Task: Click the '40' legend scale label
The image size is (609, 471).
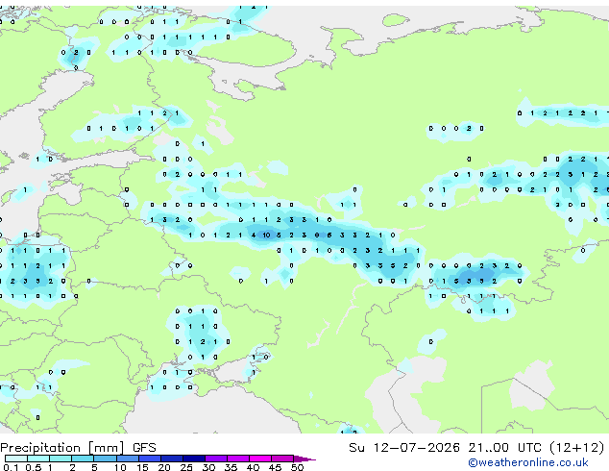Action: tap(254, 467)
